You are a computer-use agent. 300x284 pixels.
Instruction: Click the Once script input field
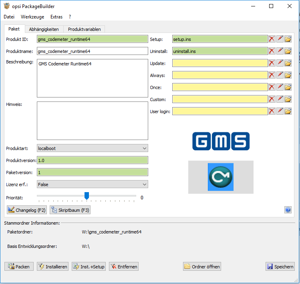coord(220,87)
